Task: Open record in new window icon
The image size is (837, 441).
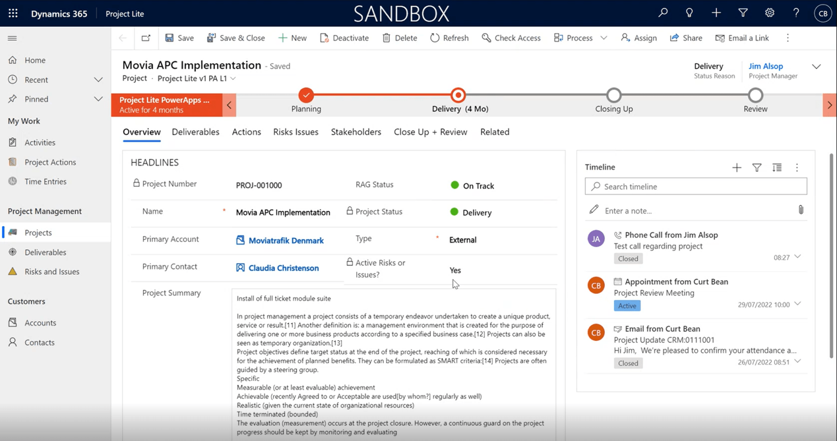Action: pyautogui.click(x=145, y=38)
